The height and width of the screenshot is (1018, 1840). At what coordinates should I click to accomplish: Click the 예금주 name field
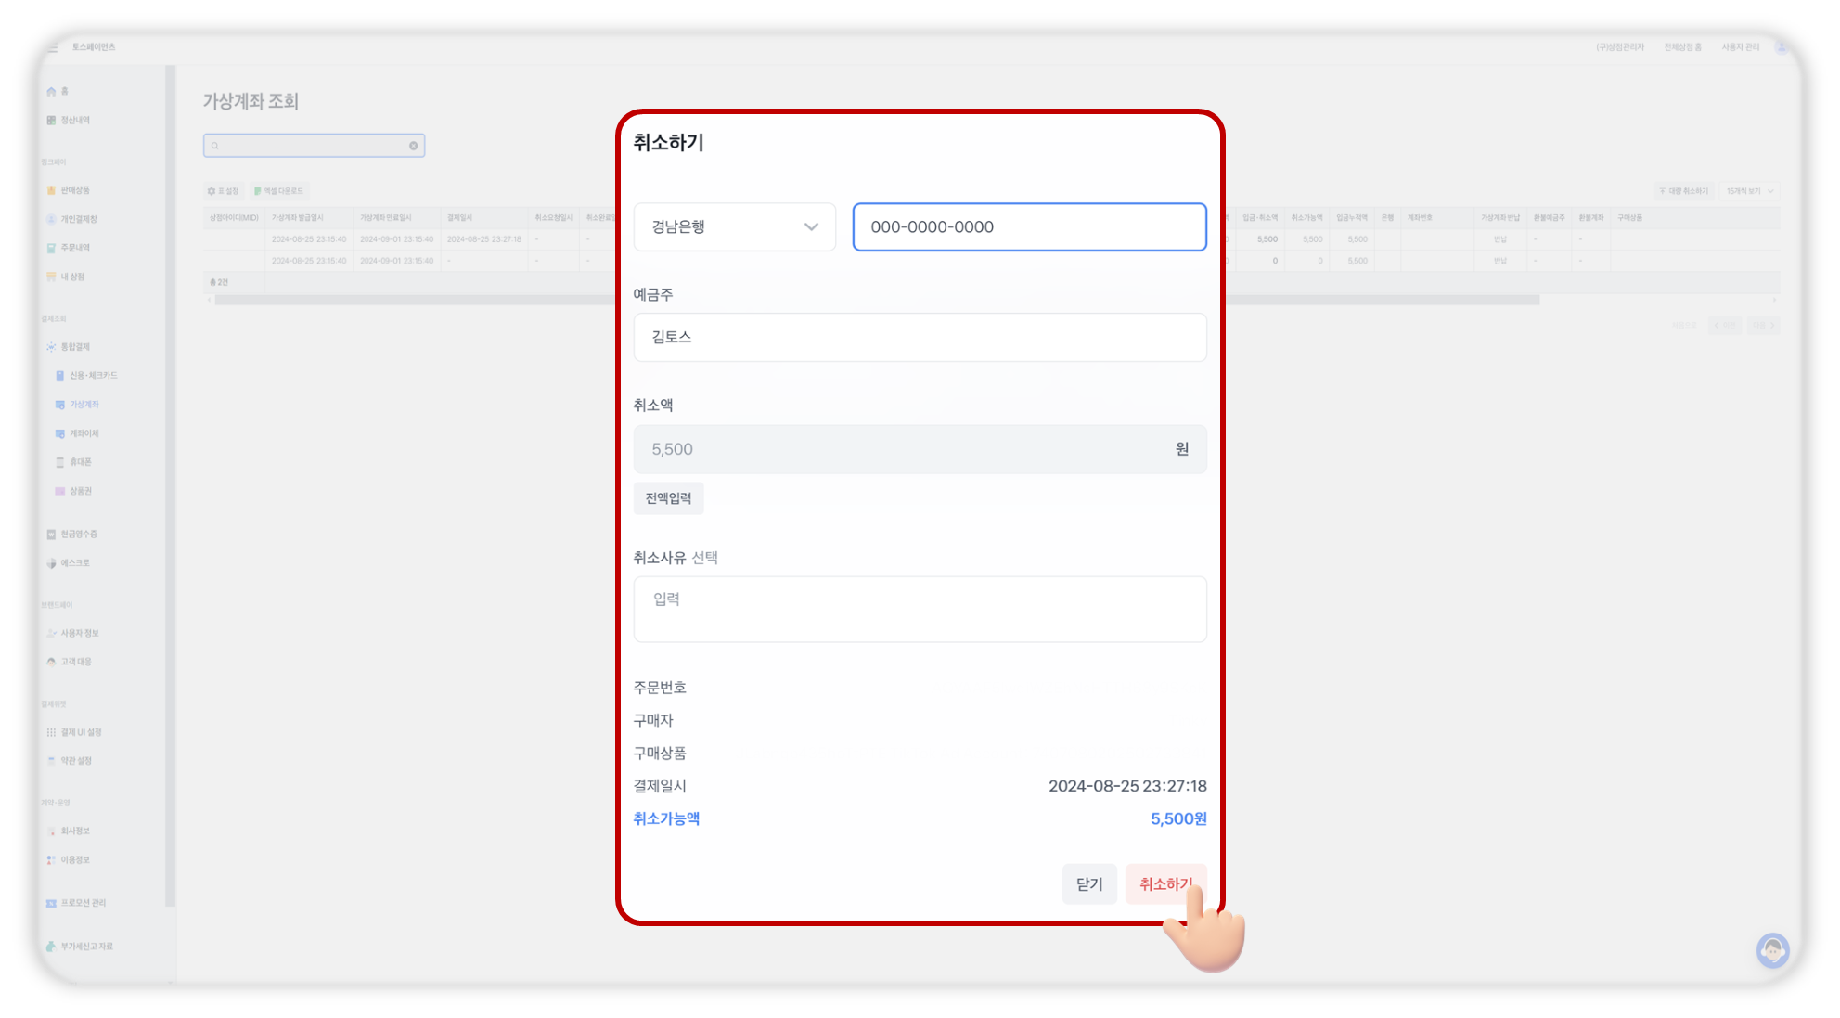coord(919,337)
